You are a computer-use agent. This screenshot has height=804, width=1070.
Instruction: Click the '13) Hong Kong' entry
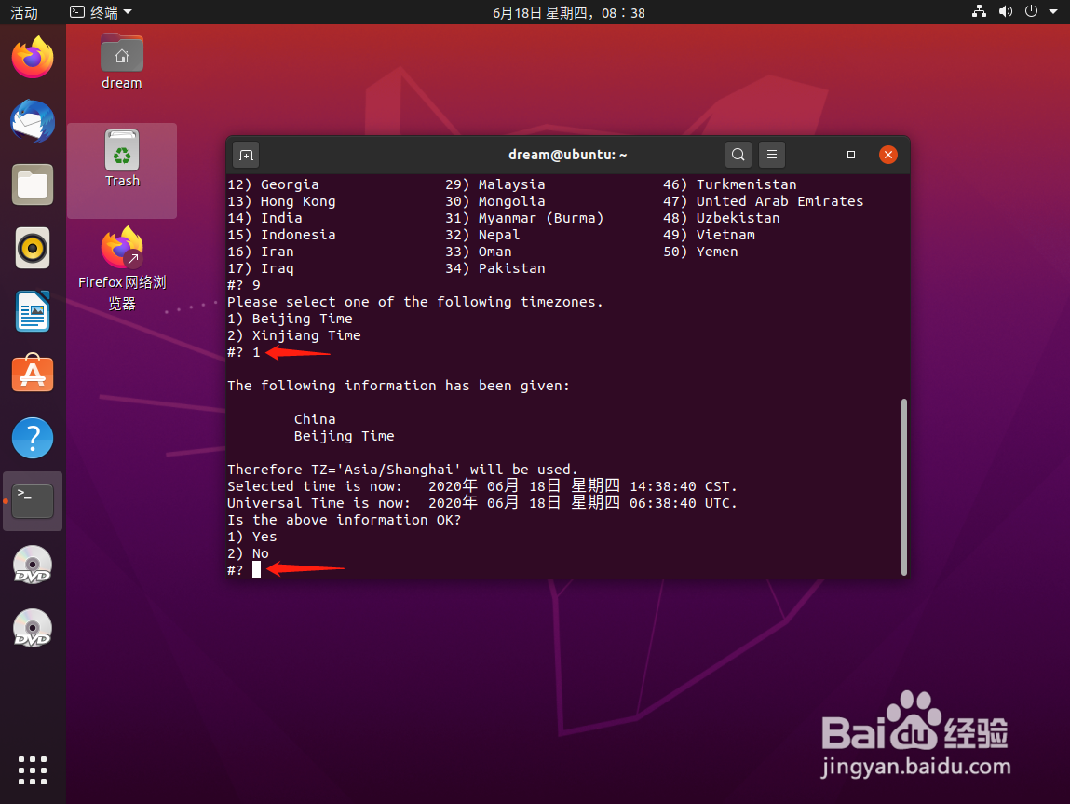281,201
